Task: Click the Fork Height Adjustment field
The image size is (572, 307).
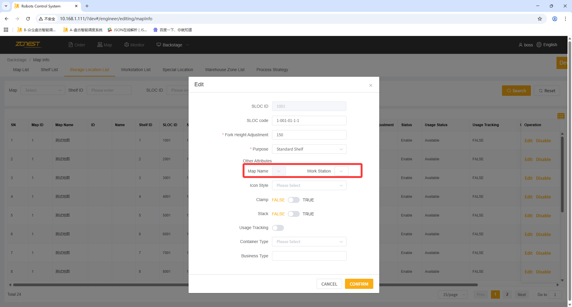Action: pos(309,135)
